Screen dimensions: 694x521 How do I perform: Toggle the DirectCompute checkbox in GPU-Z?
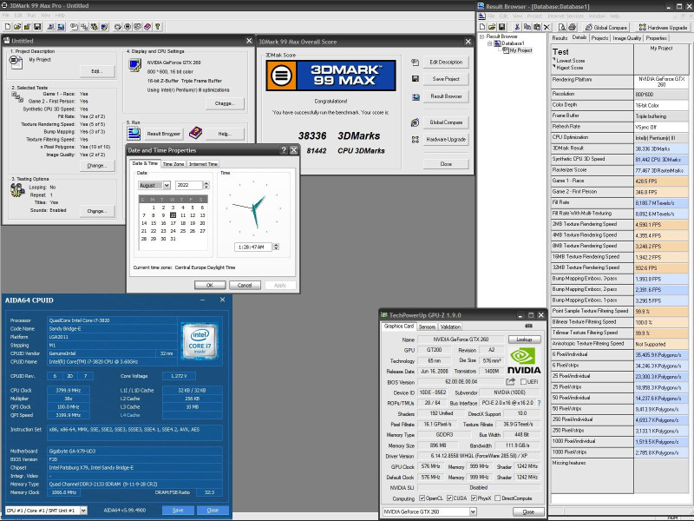click(x=497, y=498)
